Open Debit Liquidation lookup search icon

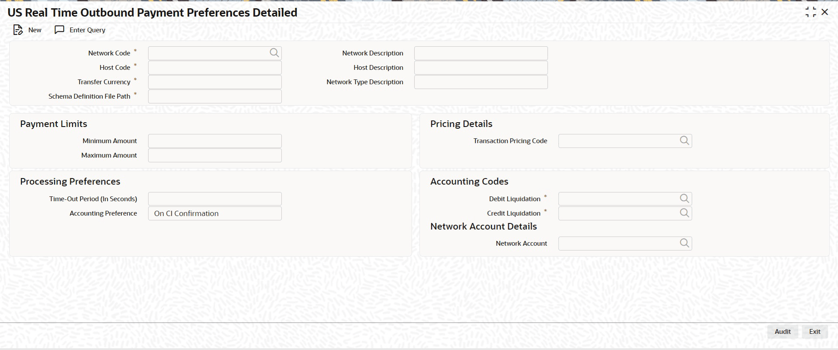[684, 199]
